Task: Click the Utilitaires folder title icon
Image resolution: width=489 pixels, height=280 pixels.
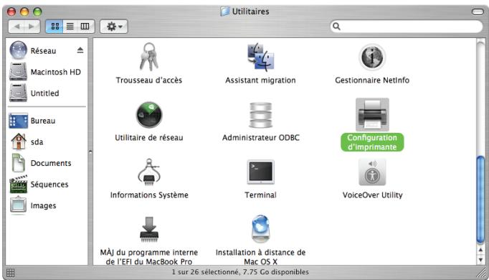Action: [x=224, y=11]
